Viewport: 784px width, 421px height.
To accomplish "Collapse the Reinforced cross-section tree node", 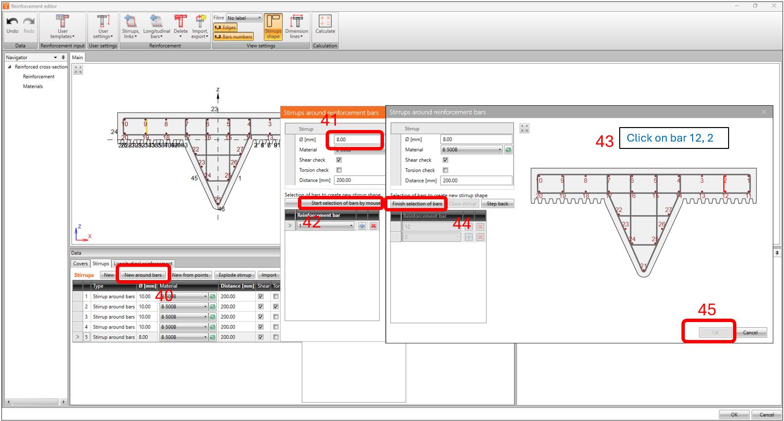I will tap(9, 67).
